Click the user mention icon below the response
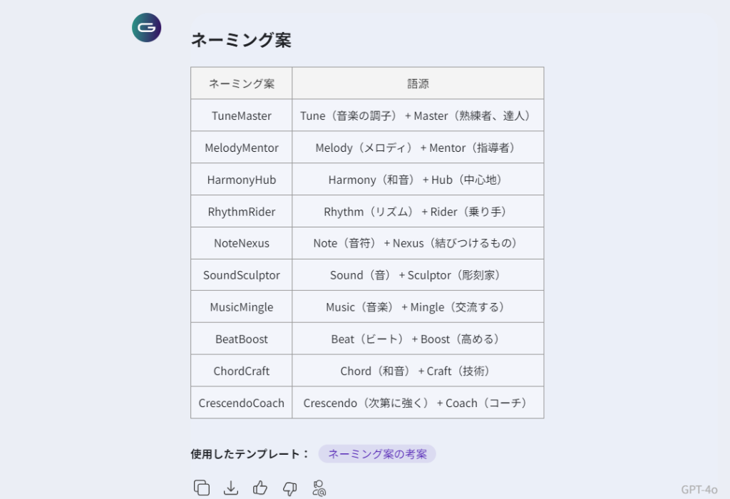The width and height of the screenshot is (730, 499). pyautogui.click(x=319, y=488)
